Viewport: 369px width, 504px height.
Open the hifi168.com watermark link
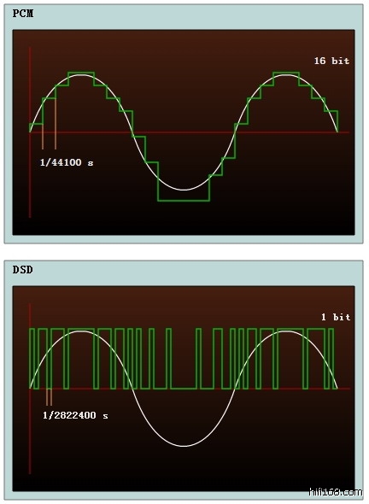point(335,492)
